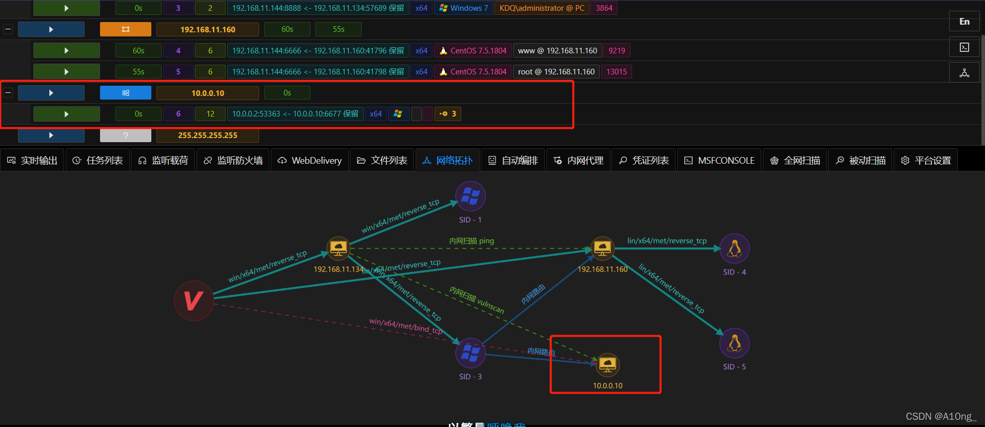Click the KDQ\administrator @ PC user tag
This screenshot has width=985, height=427.
click(x=542, y=8)
